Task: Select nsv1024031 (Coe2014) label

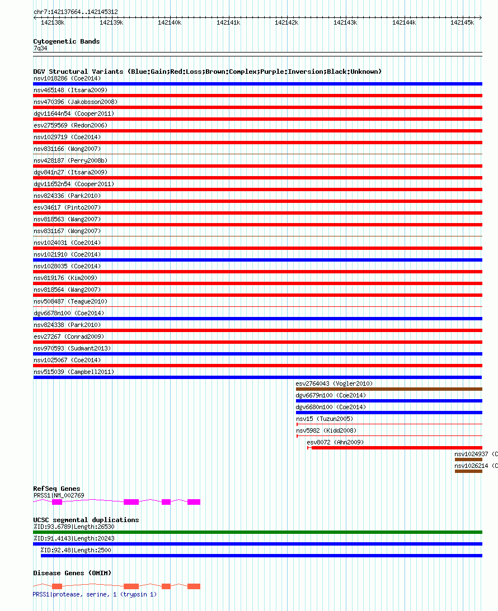Action: click(x=67, y=243)
